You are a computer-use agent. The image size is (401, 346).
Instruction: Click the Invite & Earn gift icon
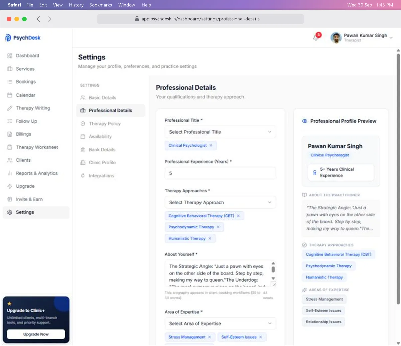(x=10, y=199)
